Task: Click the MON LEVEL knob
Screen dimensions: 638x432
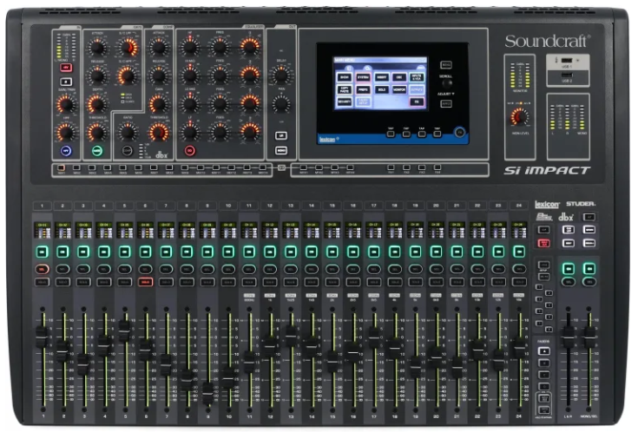Action: [x=519, y=118]
